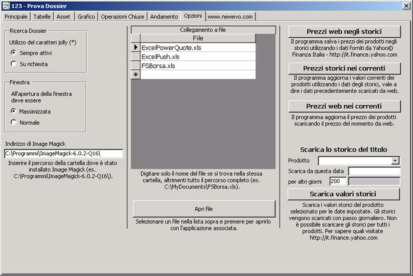Close the 123 - Prova Dossier window

(406, 6)
